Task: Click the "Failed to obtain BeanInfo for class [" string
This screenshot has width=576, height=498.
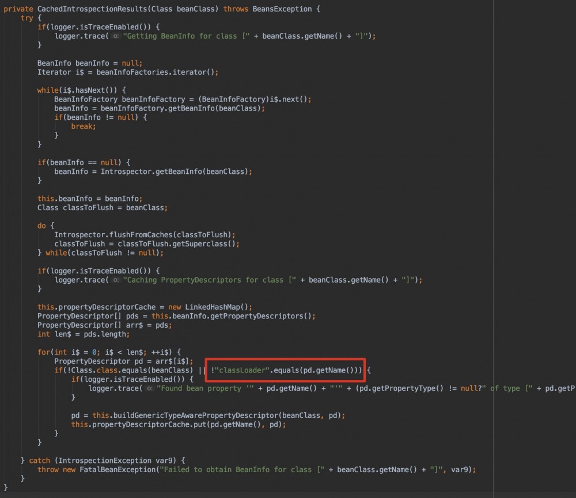Action: pyautogui.click(x=242, y=470)
